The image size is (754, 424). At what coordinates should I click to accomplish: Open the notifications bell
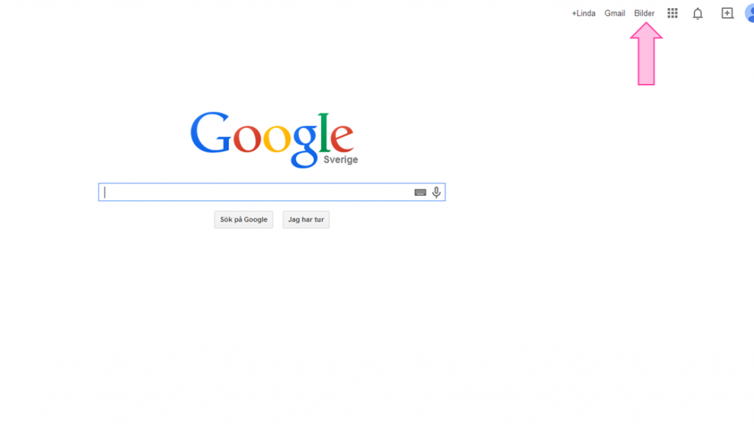(698, 13)
